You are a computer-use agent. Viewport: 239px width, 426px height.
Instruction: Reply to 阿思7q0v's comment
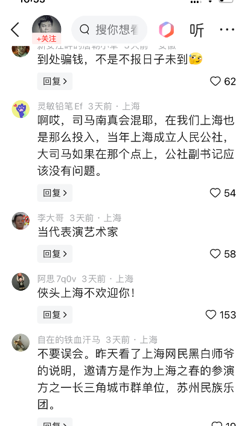point(55,315)
